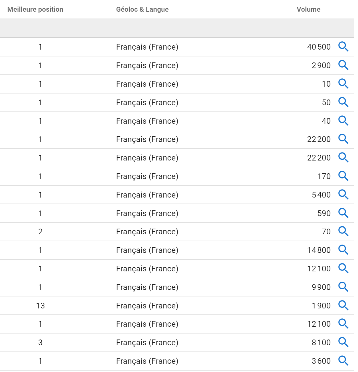
Task: Click the search icon next to volume 10
Action: pos(343,84)
